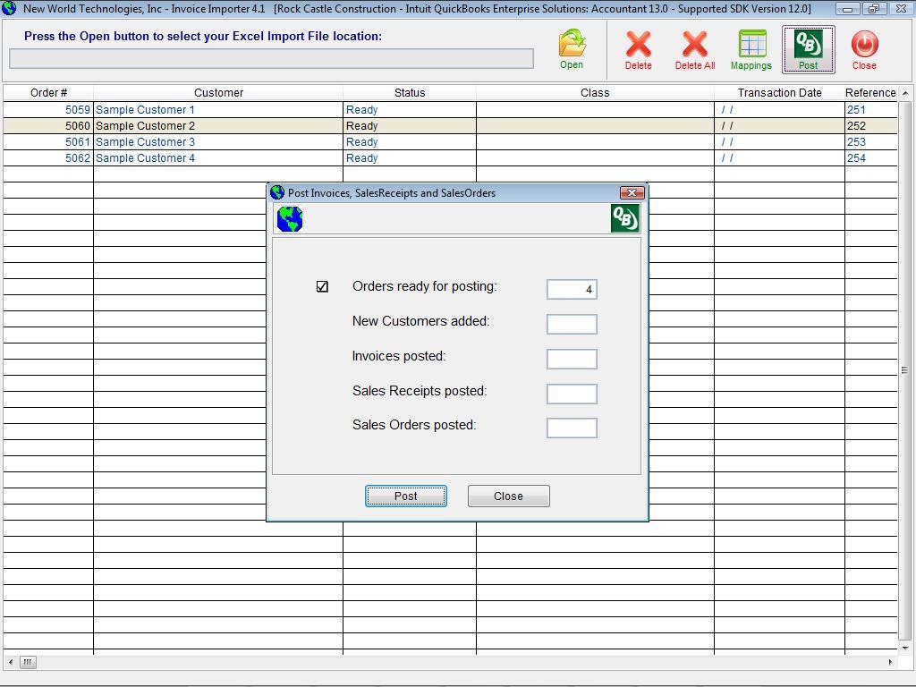The image size is (916, 687).
Task: Close the Post Invoices dialog with X
Action: 632,192
